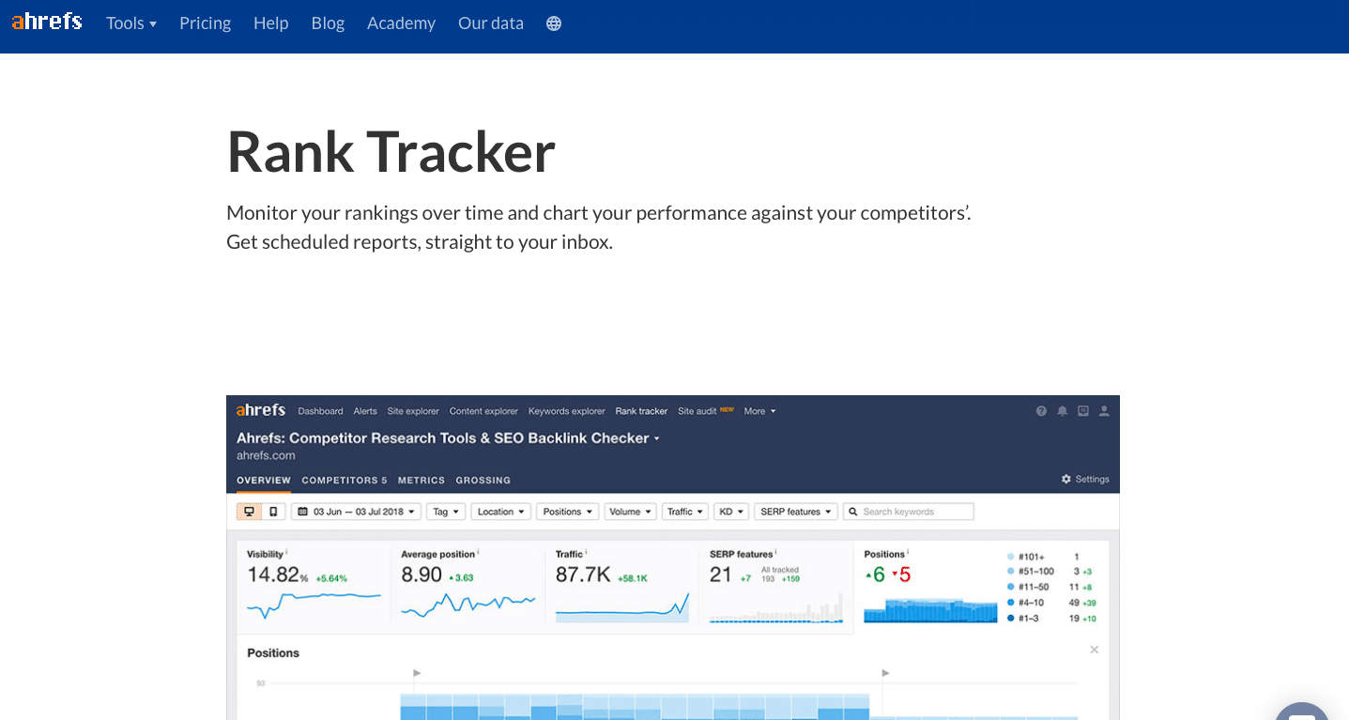The image size is (1349, 720).
Task: Open the Help page
Action: (270, 23)
